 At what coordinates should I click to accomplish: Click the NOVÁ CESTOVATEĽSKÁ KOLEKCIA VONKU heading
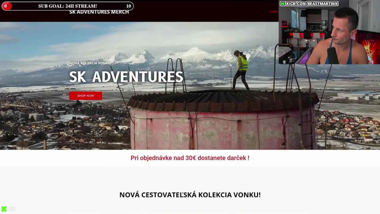(190, 195)
